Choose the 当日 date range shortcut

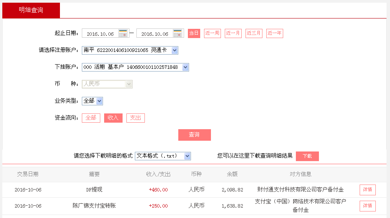tap(194, 33)
